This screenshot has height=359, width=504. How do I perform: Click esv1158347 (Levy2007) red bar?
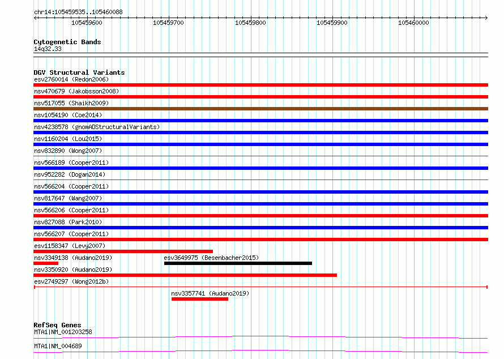(x=123, y=251)
